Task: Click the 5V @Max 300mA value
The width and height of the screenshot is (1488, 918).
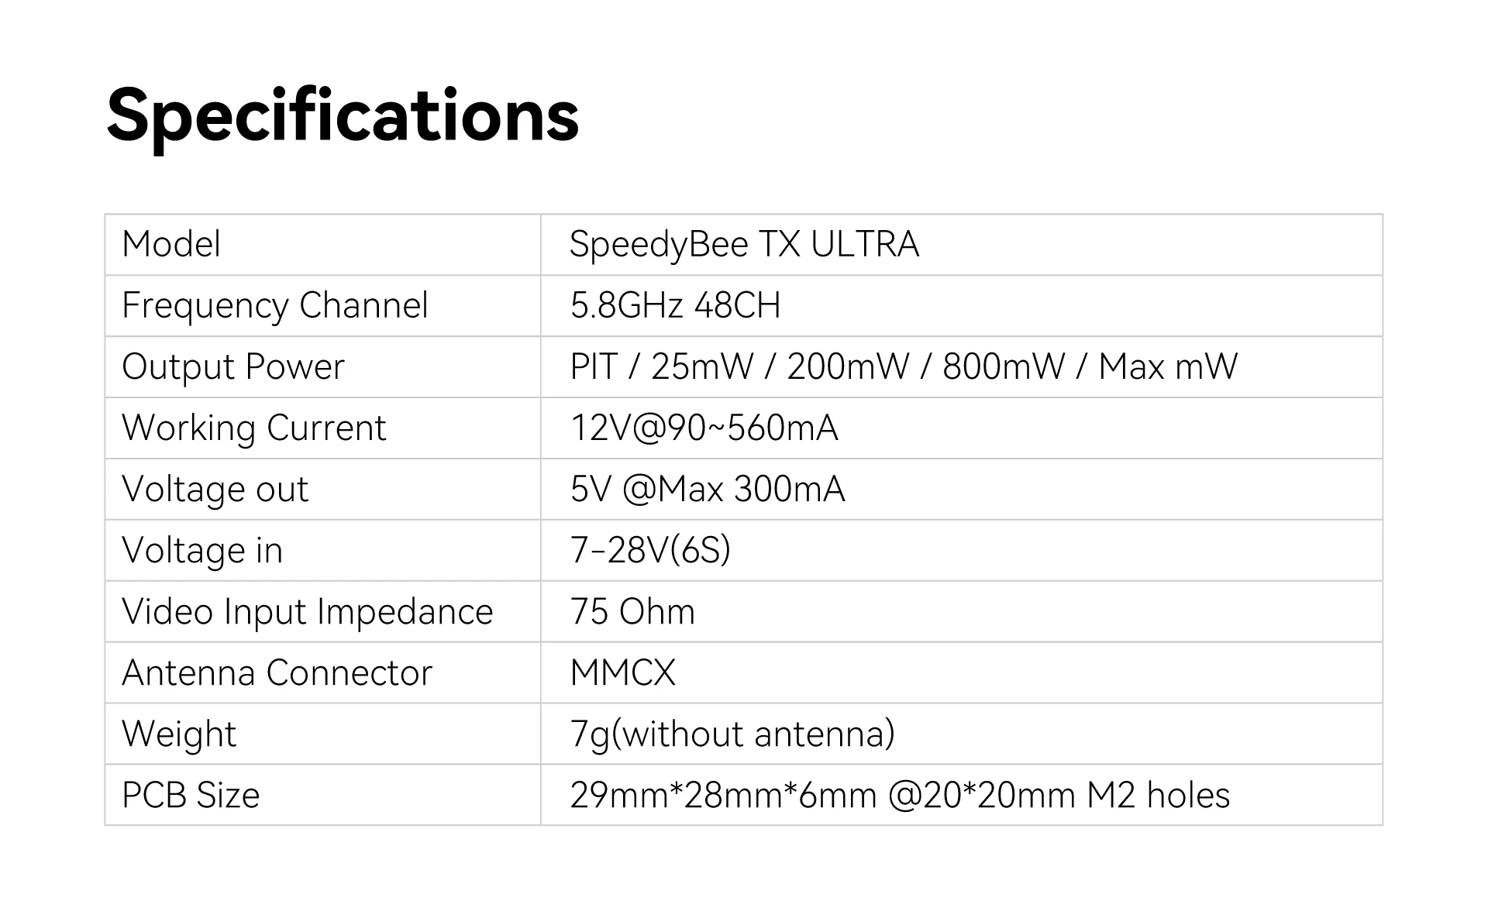Action: click(707, 489)
